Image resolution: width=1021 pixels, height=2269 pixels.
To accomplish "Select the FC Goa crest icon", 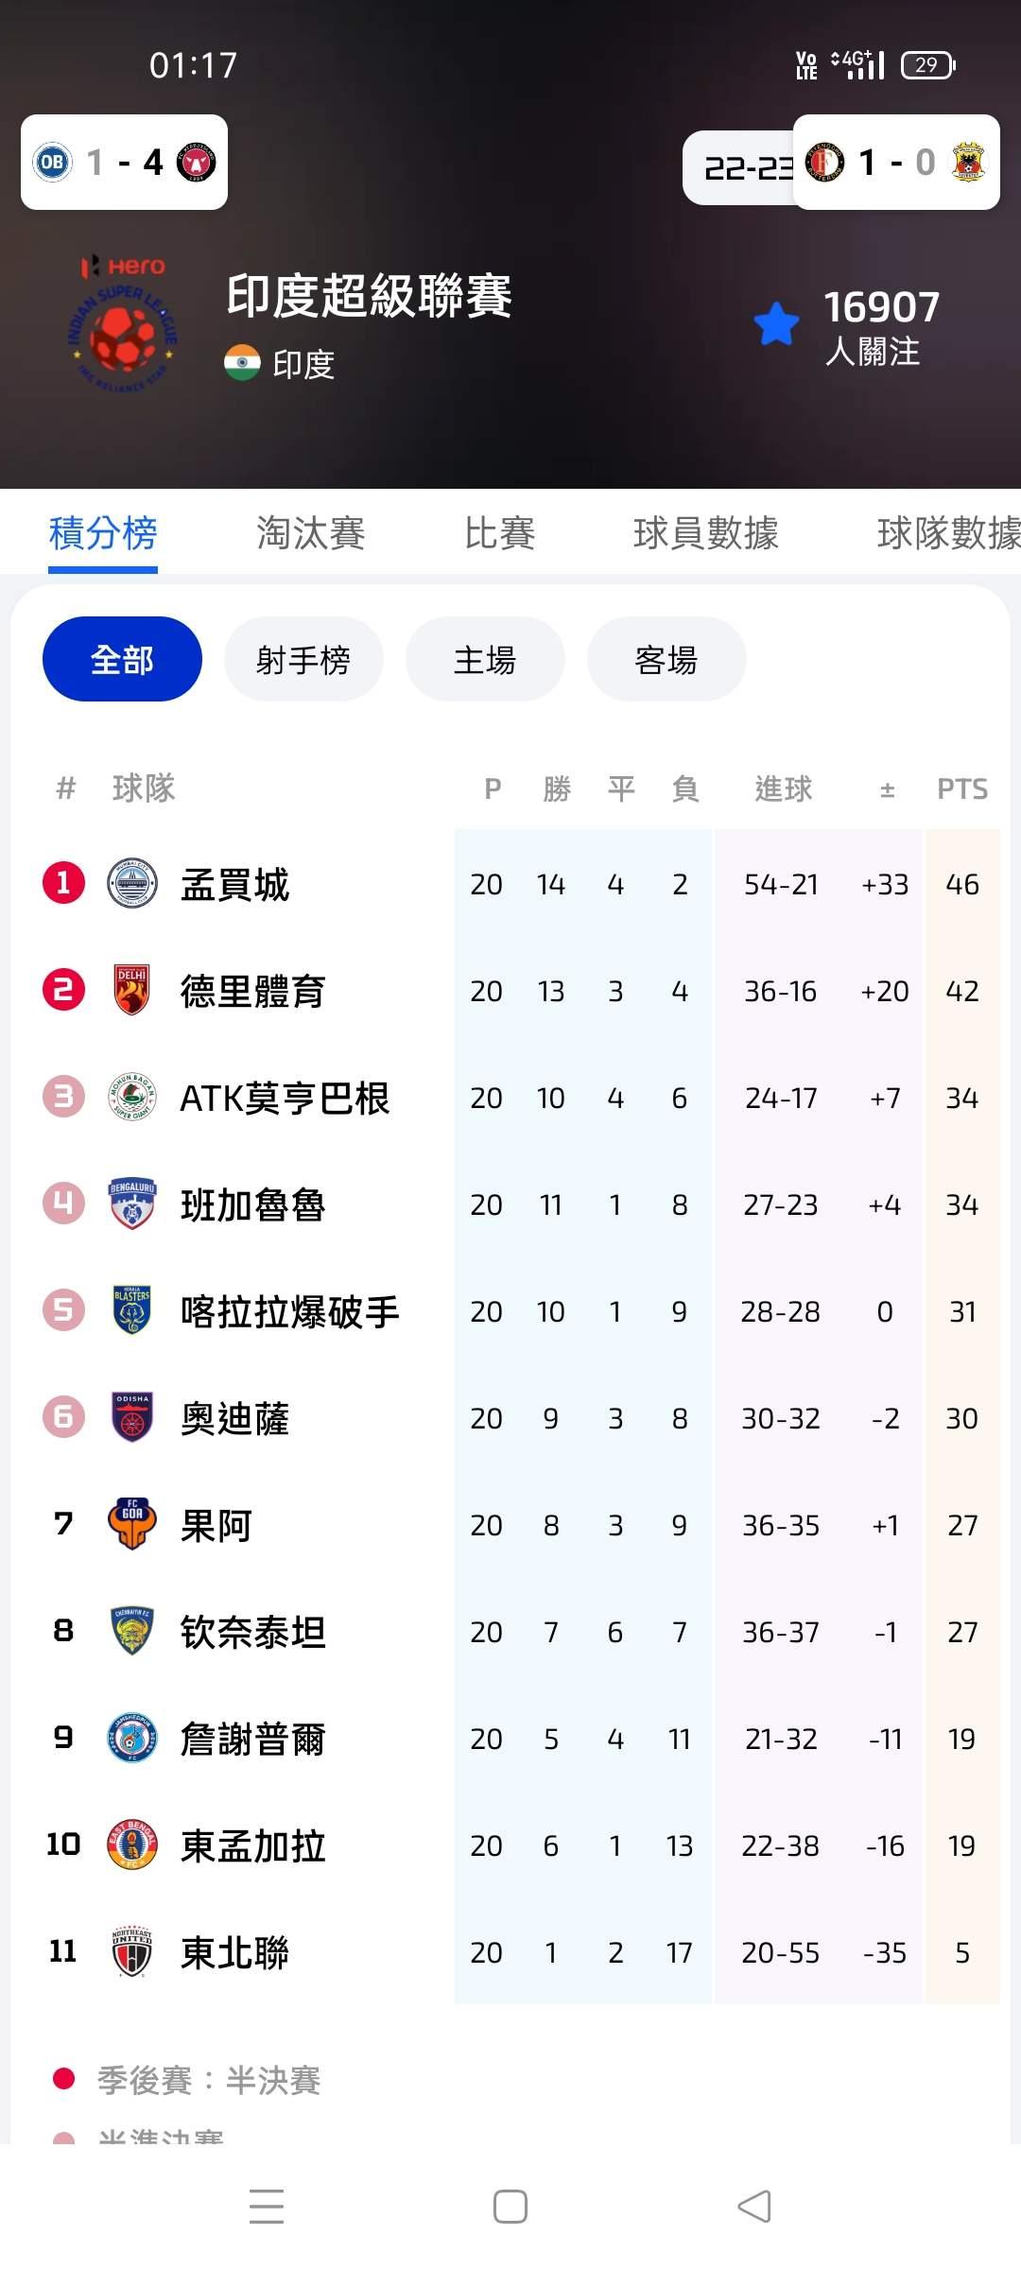I will coord(132,1524).
